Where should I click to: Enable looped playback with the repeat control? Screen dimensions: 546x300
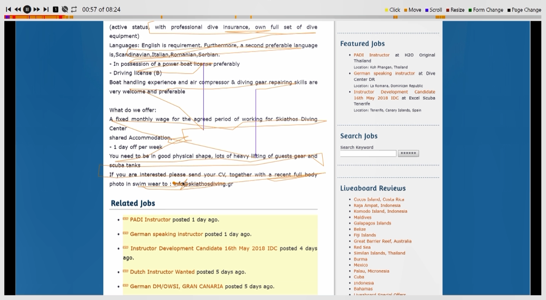coord(74,9)
